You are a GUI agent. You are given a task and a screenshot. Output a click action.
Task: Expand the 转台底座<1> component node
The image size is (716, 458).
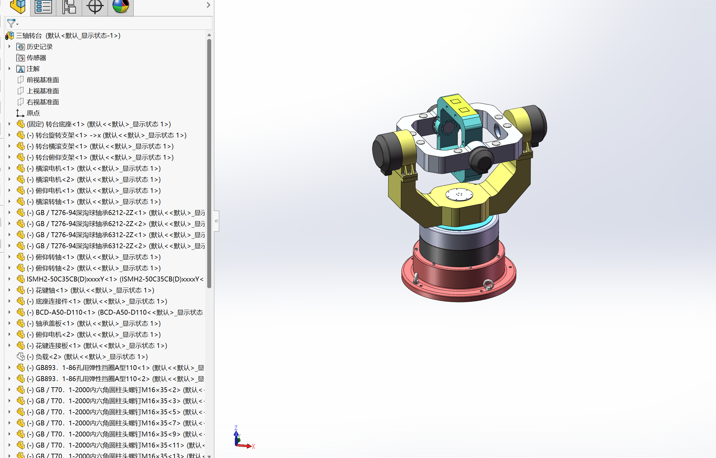[x=9, y=124]
